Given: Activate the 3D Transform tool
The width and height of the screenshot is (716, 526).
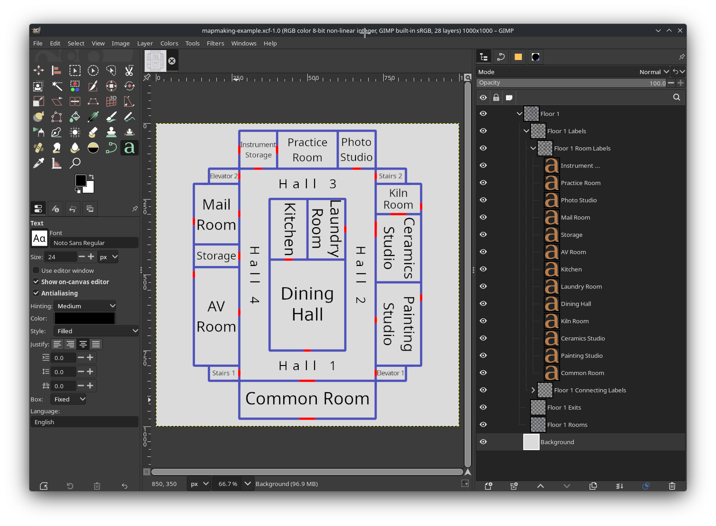Looking at the screenshot, I should [111, 101].
